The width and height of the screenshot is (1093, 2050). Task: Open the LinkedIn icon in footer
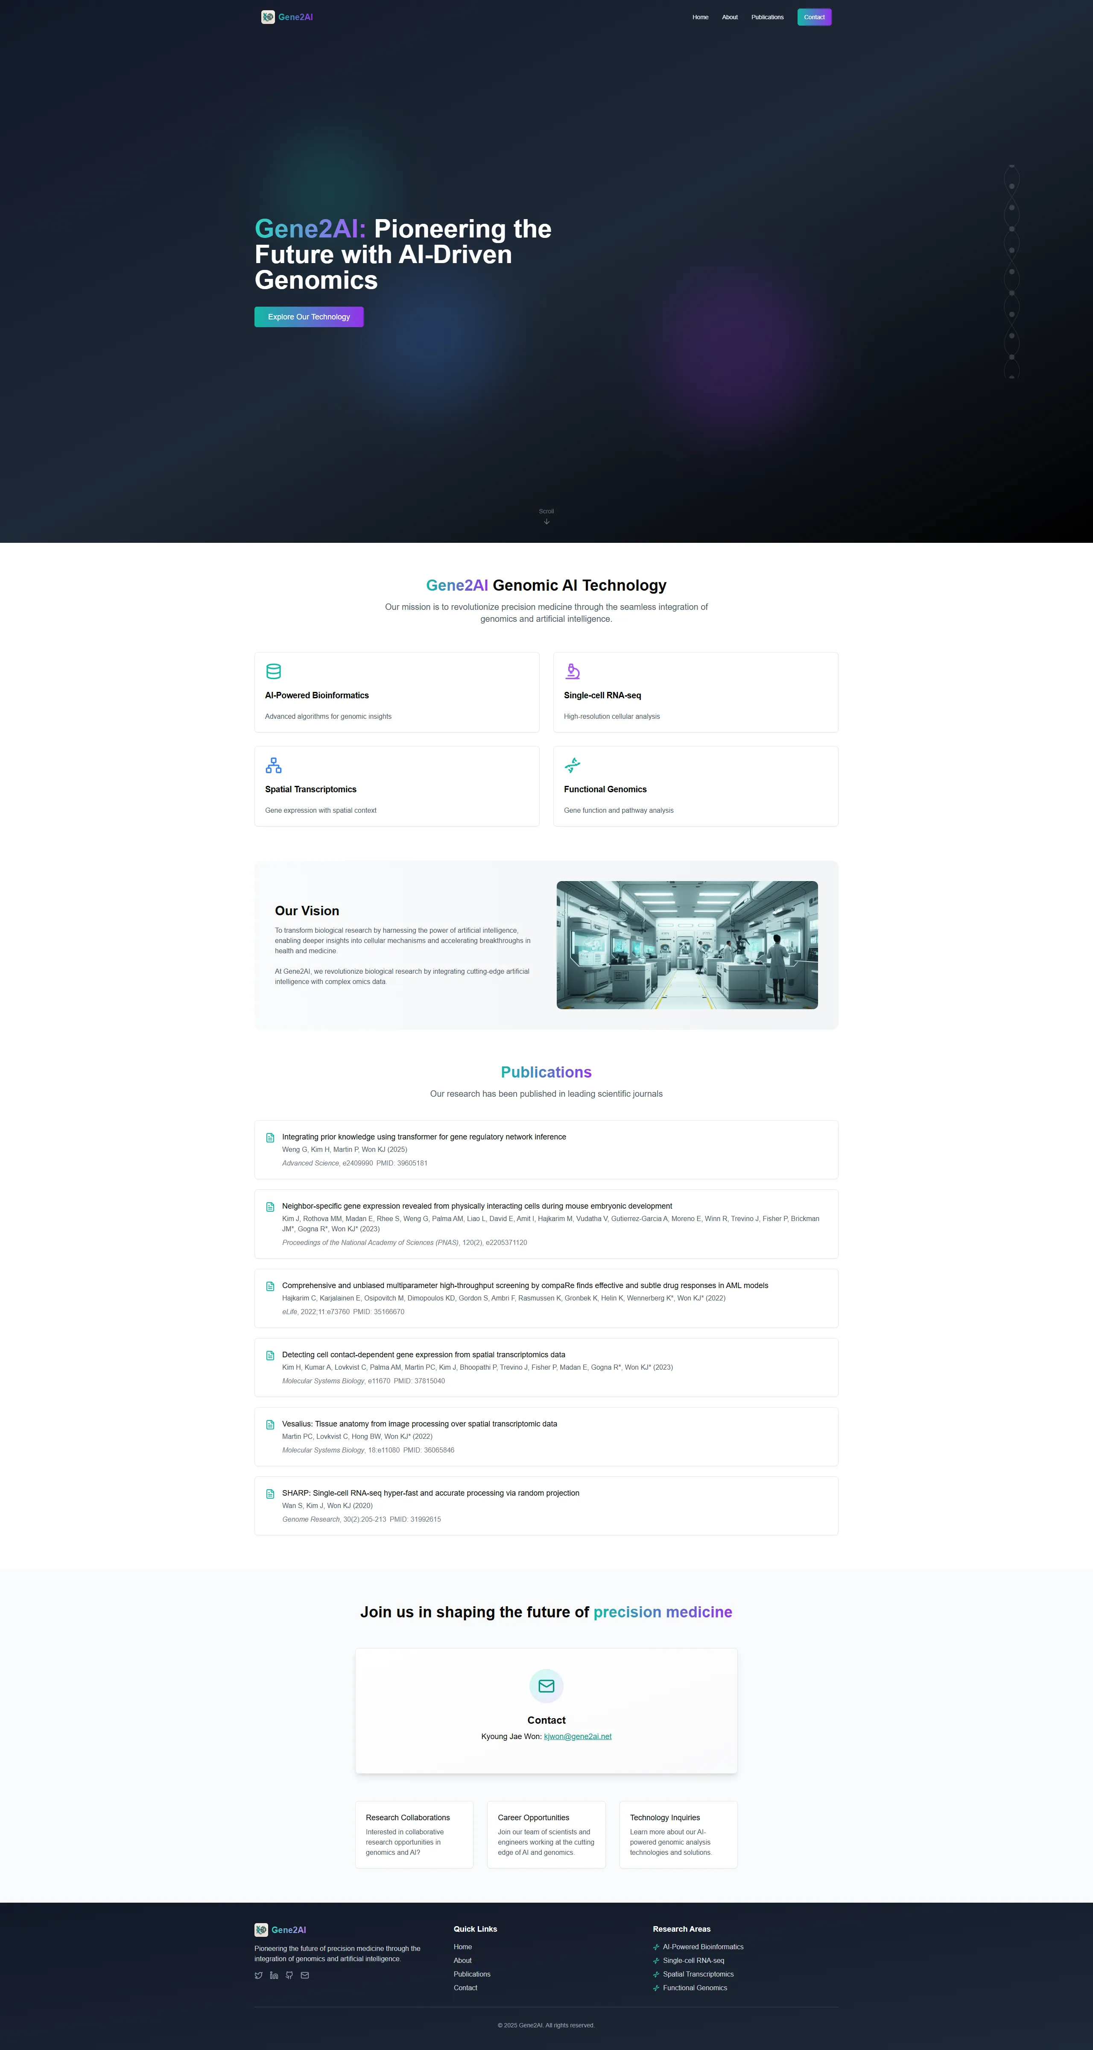(274, 1975)
